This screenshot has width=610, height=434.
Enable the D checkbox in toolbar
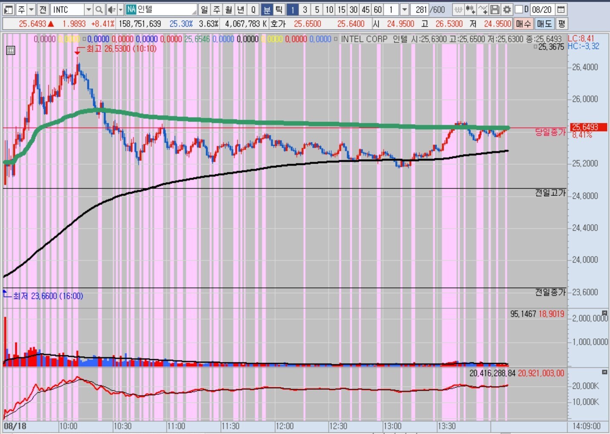tap(519, 9)
